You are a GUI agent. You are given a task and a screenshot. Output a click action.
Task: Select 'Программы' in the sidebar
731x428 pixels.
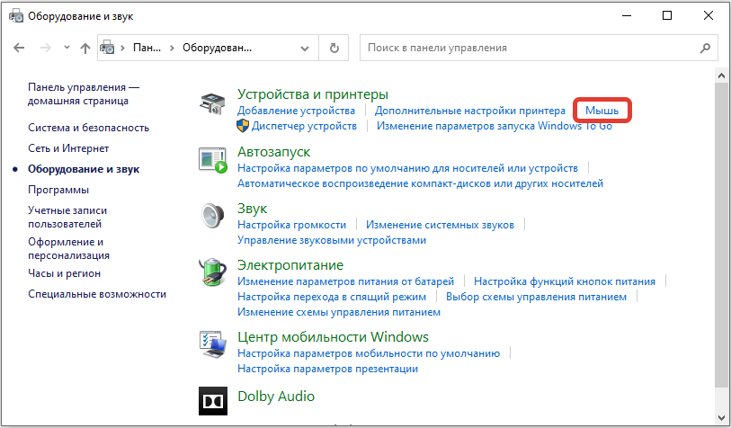(58, 190)
